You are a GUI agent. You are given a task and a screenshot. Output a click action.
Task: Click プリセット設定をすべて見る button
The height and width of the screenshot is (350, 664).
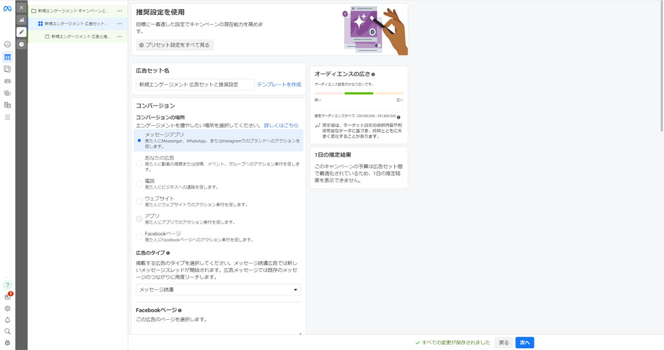click(x=175, y=45)
